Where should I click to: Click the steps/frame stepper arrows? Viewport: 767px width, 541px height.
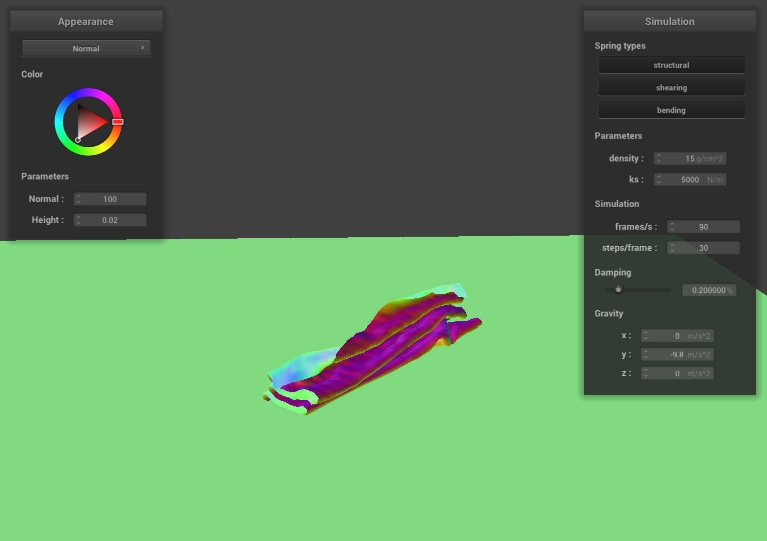pos(672,248)
